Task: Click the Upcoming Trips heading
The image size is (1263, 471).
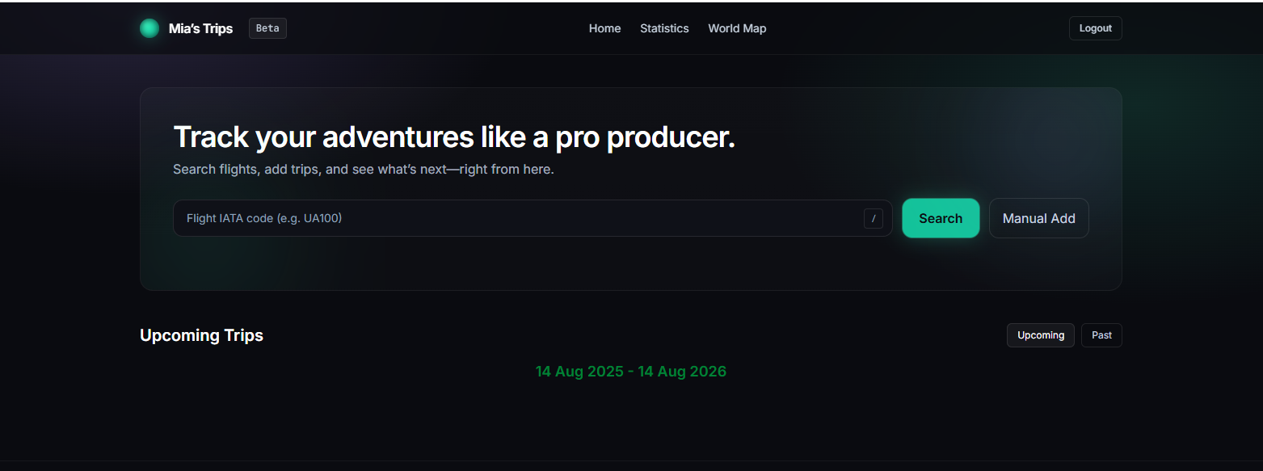Action: tap(201, 335)
